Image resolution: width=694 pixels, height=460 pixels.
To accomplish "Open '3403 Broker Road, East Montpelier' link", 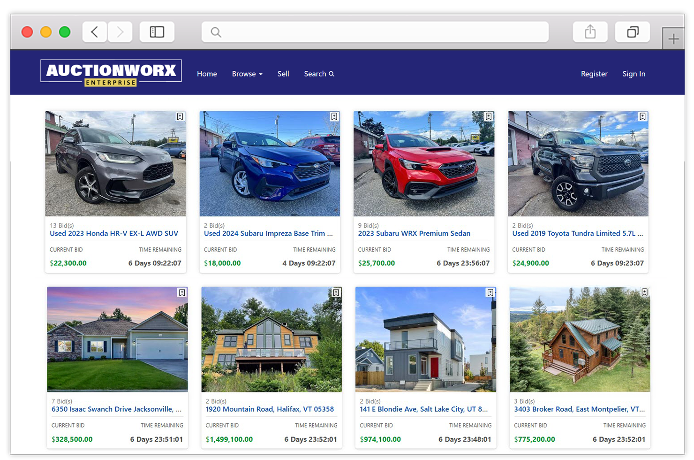I will coord(580,409).
